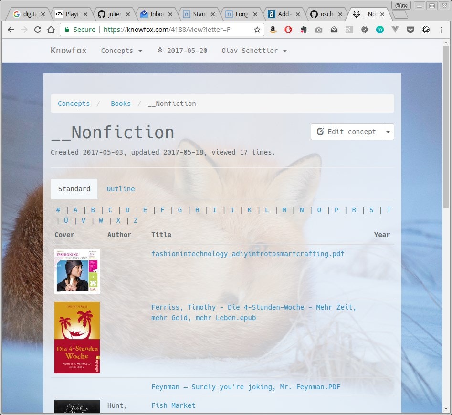The height and width of the screenshot is (415, 452).
Task: Click the Fashioning Technology cover thumbnail
Action: [x=77, y=271]
